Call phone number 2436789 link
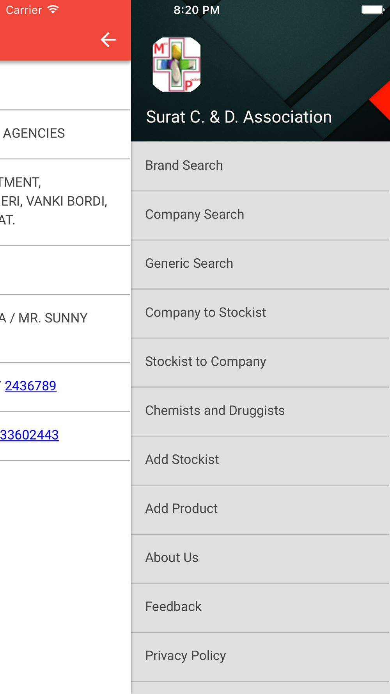The image size is (390, 694). [x=30, y=386]
